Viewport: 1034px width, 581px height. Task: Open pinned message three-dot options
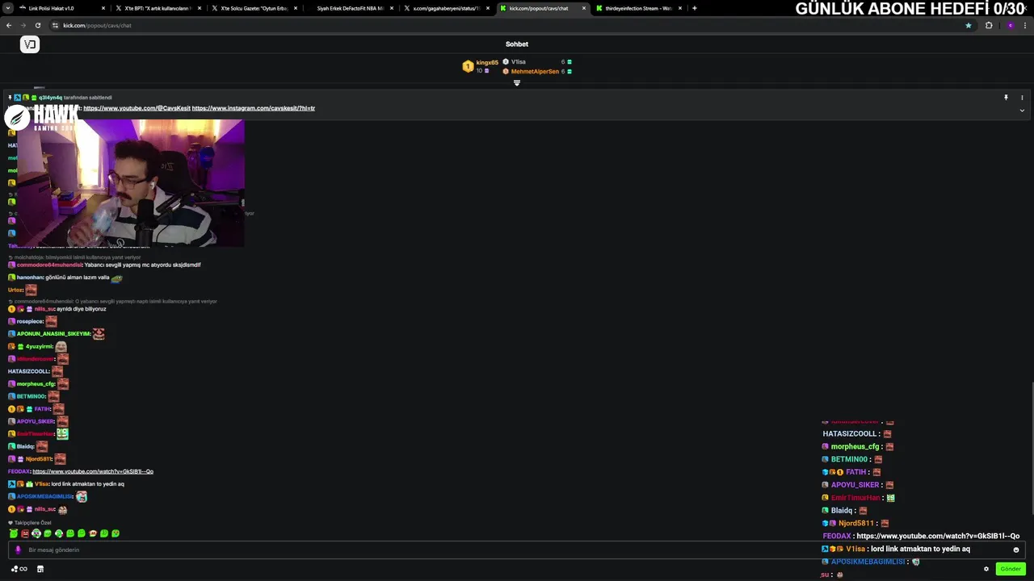pyautogui.click(x=1022, y=98)
